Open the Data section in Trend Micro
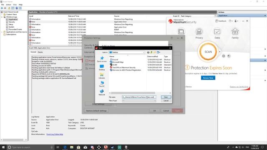 217,33
